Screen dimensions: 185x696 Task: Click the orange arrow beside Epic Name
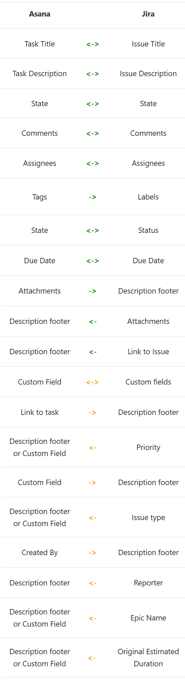(93, 618)
